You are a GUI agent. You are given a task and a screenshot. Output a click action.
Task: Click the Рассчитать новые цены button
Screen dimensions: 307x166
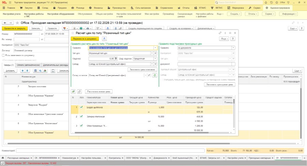(x=99, y=91)
